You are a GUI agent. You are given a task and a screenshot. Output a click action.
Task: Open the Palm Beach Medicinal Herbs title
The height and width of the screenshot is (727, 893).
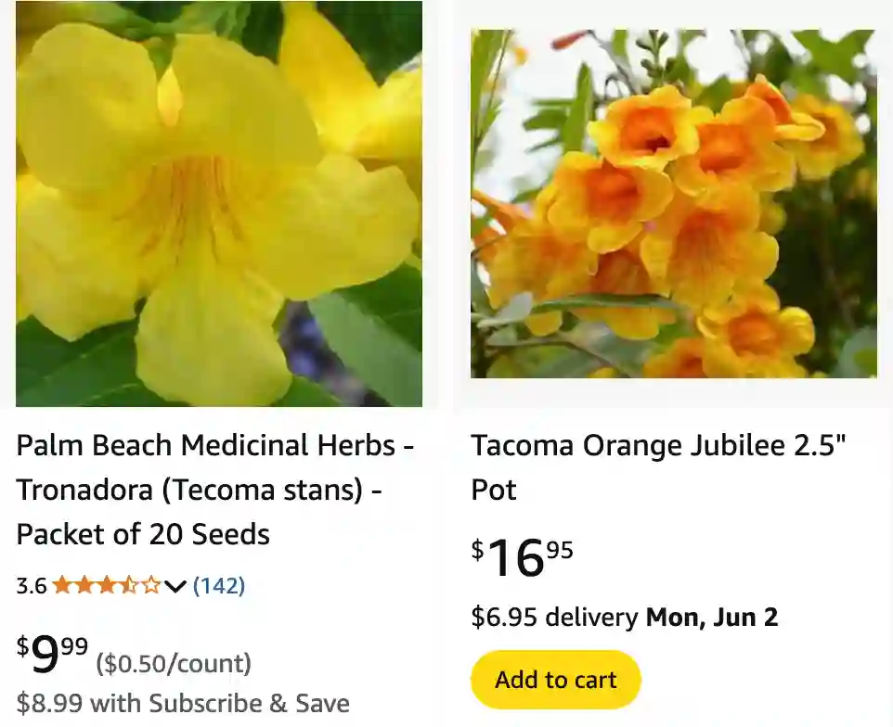[x=214, y=445]
